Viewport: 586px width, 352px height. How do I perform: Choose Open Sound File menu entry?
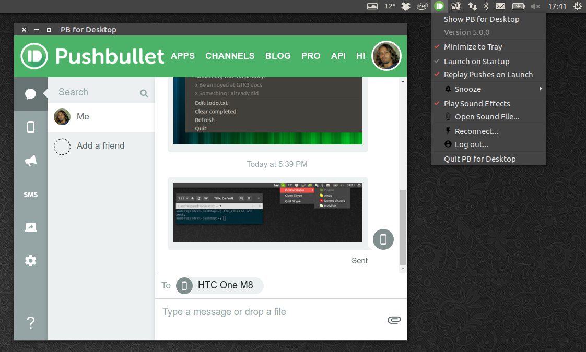[488, 117]
